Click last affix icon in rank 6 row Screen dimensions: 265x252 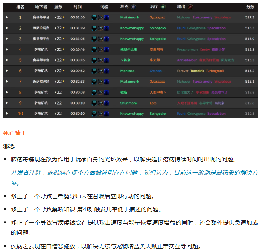(x=107, y=71)
